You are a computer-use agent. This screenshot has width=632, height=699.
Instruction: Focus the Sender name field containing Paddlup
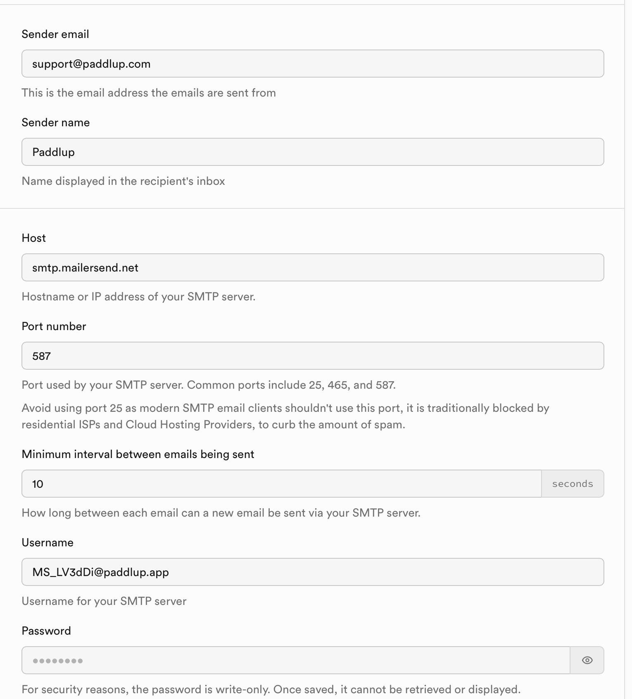[312, 152]
